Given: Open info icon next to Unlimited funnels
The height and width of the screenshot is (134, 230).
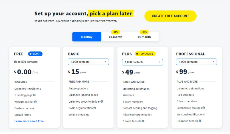Looking at the screenshot, I should point(200,121).
